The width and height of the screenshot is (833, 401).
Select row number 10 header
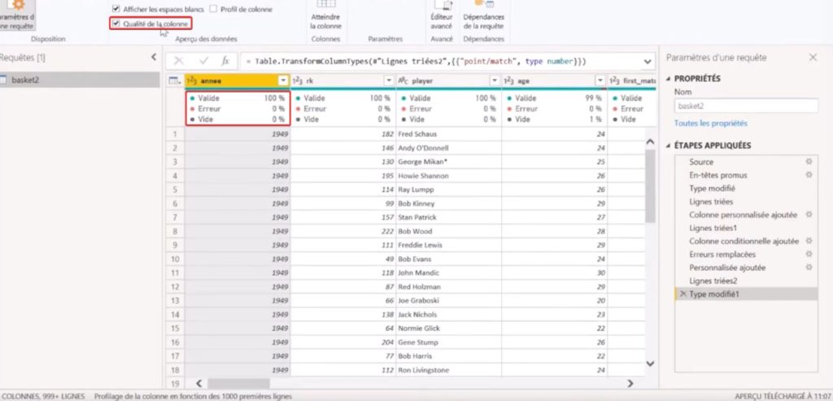point(175,259)
